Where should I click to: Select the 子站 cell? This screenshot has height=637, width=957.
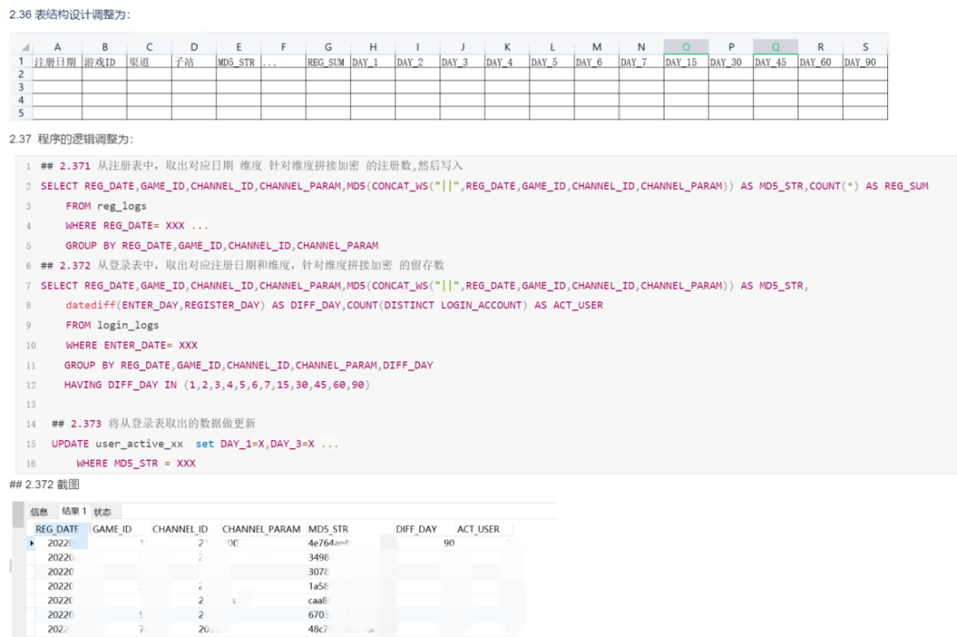[x=194, y=62]
